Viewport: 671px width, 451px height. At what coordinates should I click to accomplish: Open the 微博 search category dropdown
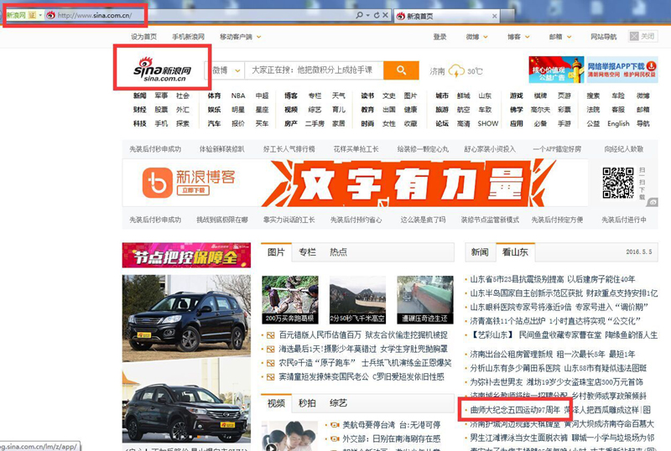coord(225,71)
